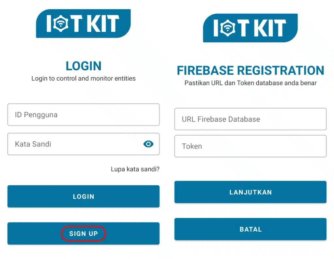Show password using the eye icon
Viewport: 334px width, 259px height.
[x=148, y=144]
